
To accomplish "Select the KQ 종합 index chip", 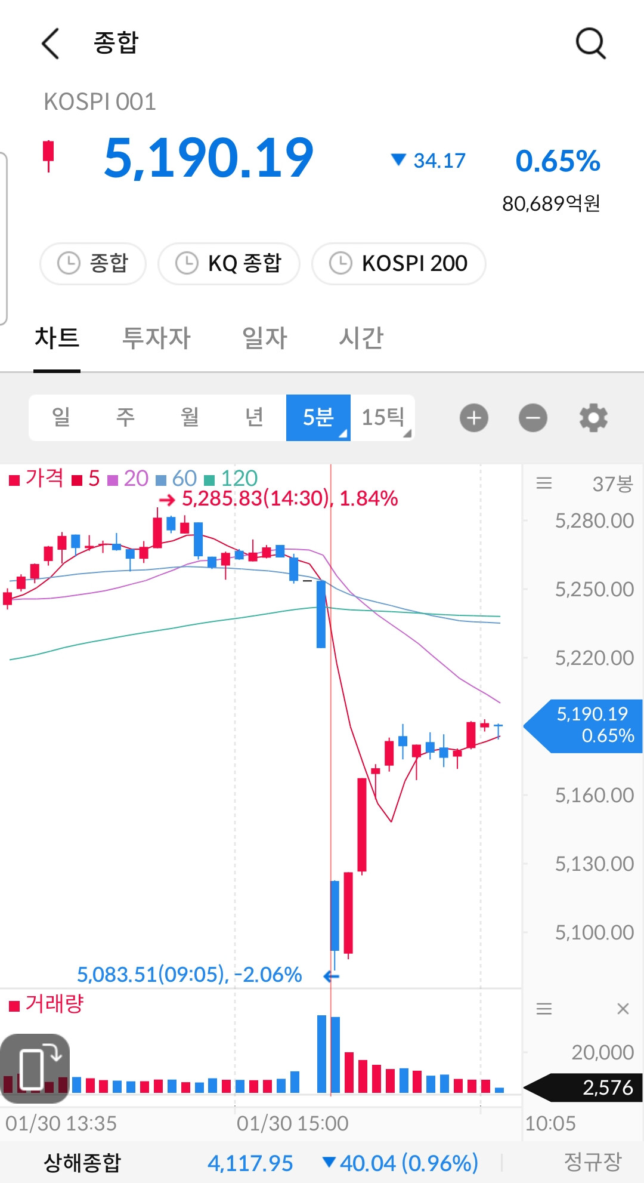I will (x=229, y=263).
